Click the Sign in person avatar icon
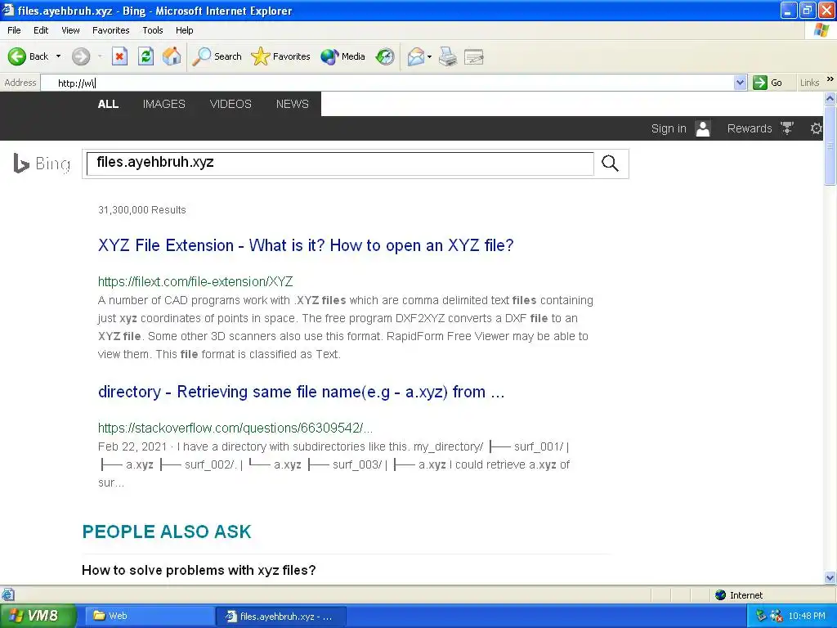Image resolution: width=837 pixels, height=628 pixels. pyautogui.click(x=703, y=128)
